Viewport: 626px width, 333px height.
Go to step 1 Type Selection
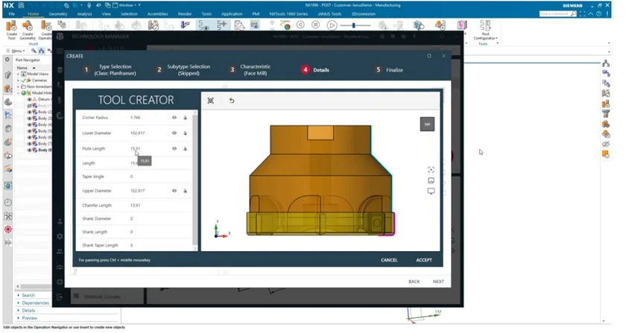110,70
